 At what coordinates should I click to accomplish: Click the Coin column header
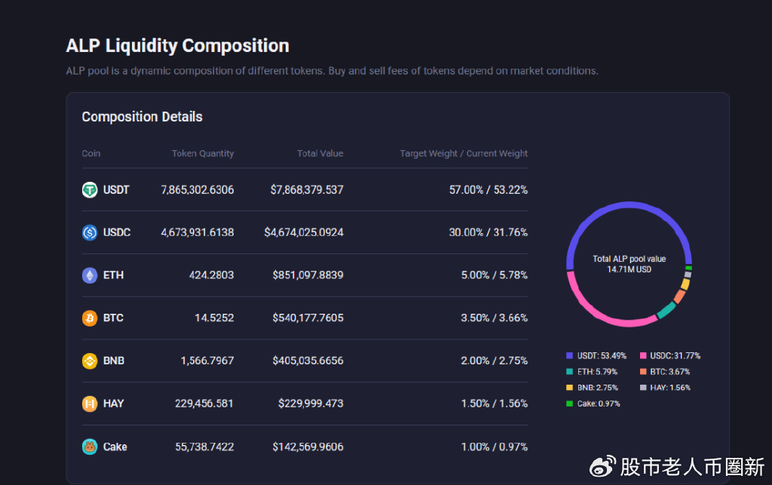tap(91, 154)
